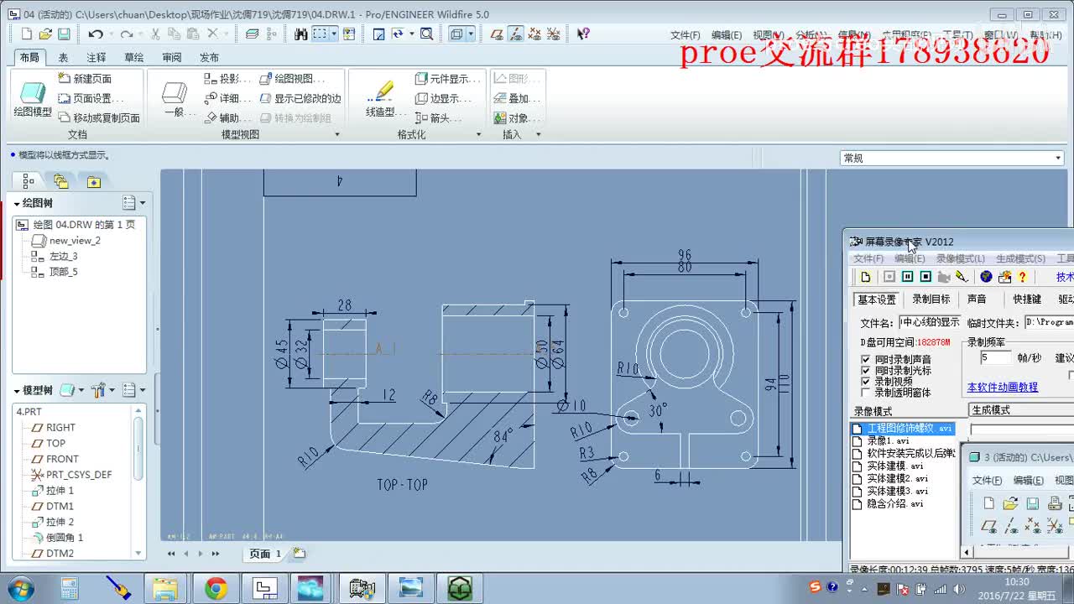Switch to the folder browser navigator tab
The image size is (1074, 604).
61,180
